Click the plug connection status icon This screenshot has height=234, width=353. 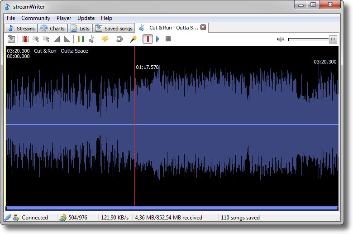[x=8, y=218]
